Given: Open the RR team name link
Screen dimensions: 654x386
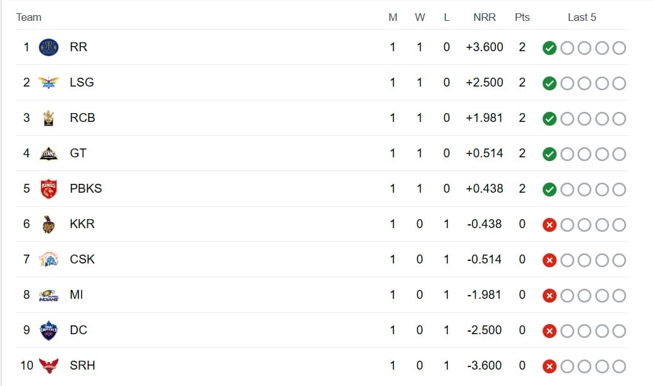Looking at the screenshot, I should coord(78,47).
